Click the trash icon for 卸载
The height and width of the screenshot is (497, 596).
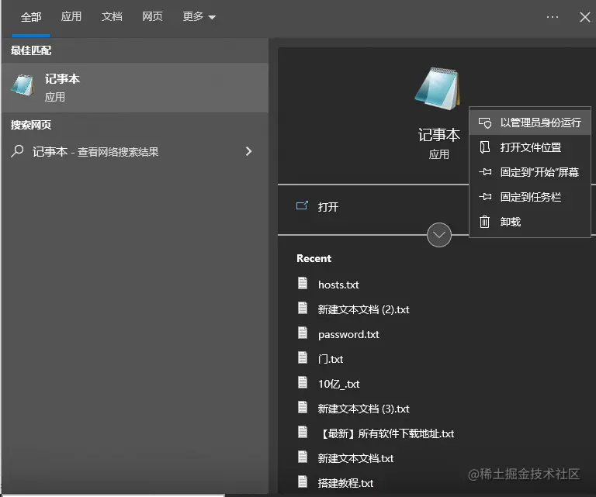[x=484, y=221]
